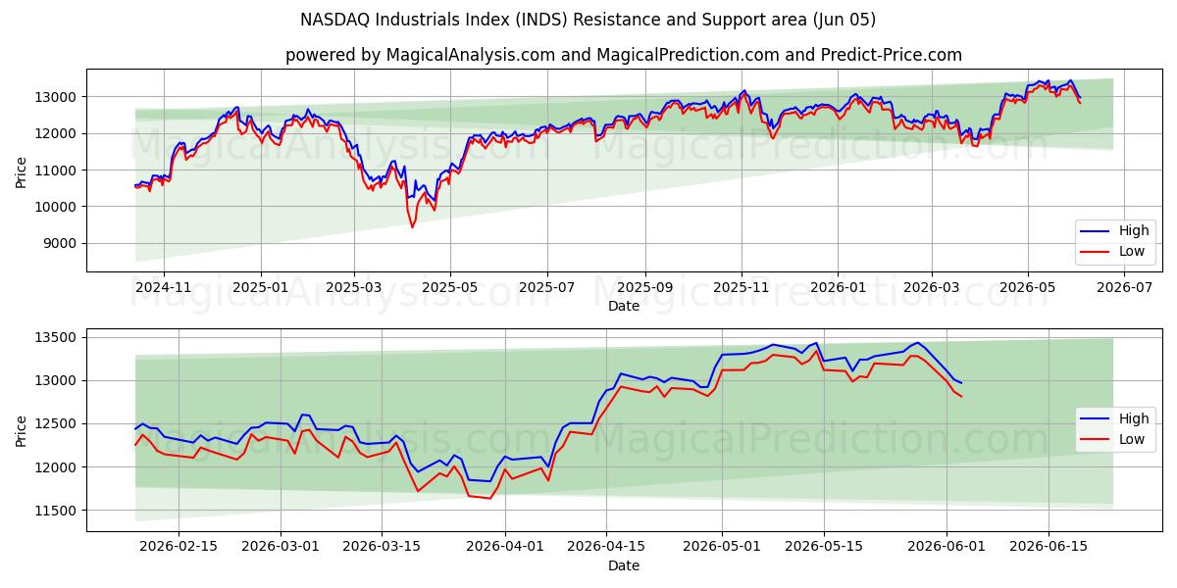
Task: Click the '10000' tick label on the top chart
Action: click(57, 207)
